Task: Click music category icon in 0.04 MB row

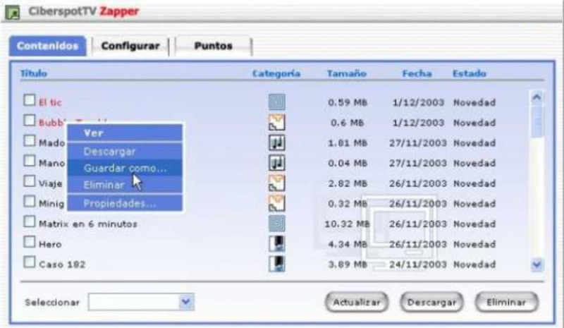Action: point(276,163)
